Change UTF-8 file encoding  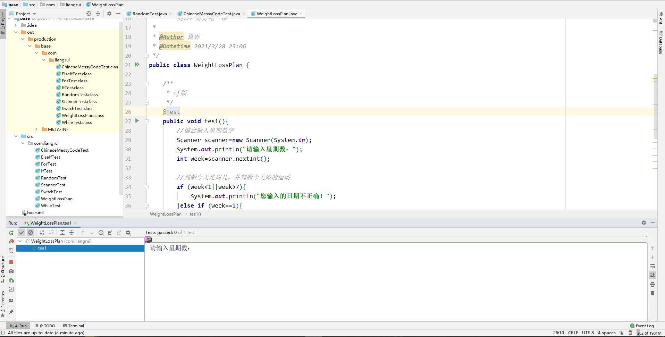pos(588,333)
